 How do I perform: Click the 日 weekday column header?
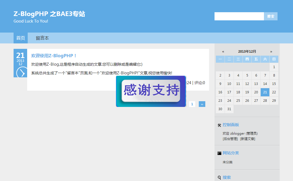pos(274,59)
